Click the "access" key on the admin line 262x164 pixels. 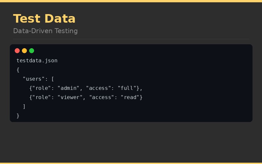tap(99, 88)
